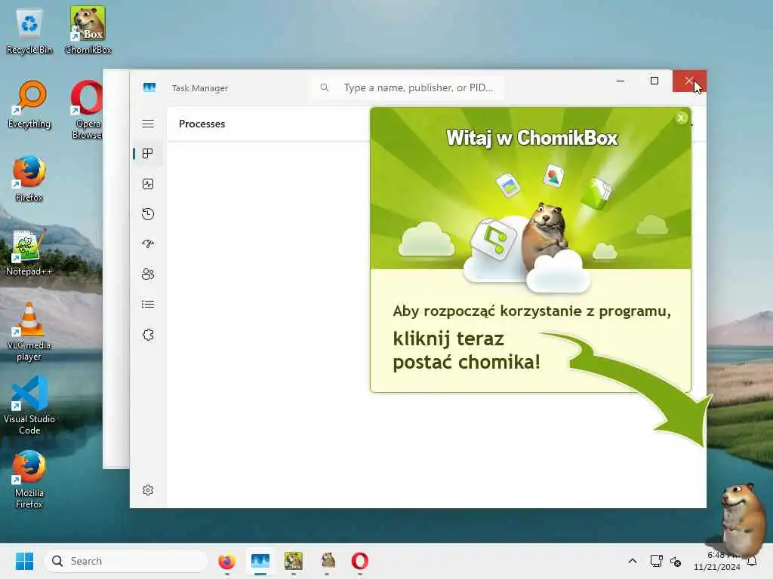Viewport: 773px width, 579px height.
Task: Open the Details page in Task Manager
Action: [x=148, y=305]
